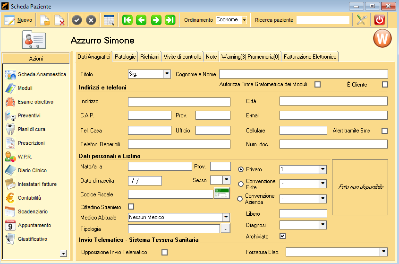The height and width of the screenshot is (264, 399).
Task: Click the Foto non disponibile photo box
Action: [360, 187]
